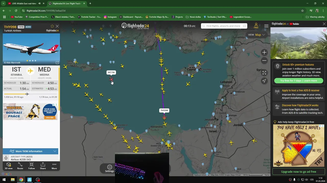327x183 pixels.
Task: Open the Chrome apps grid
Action: point(4,17)
